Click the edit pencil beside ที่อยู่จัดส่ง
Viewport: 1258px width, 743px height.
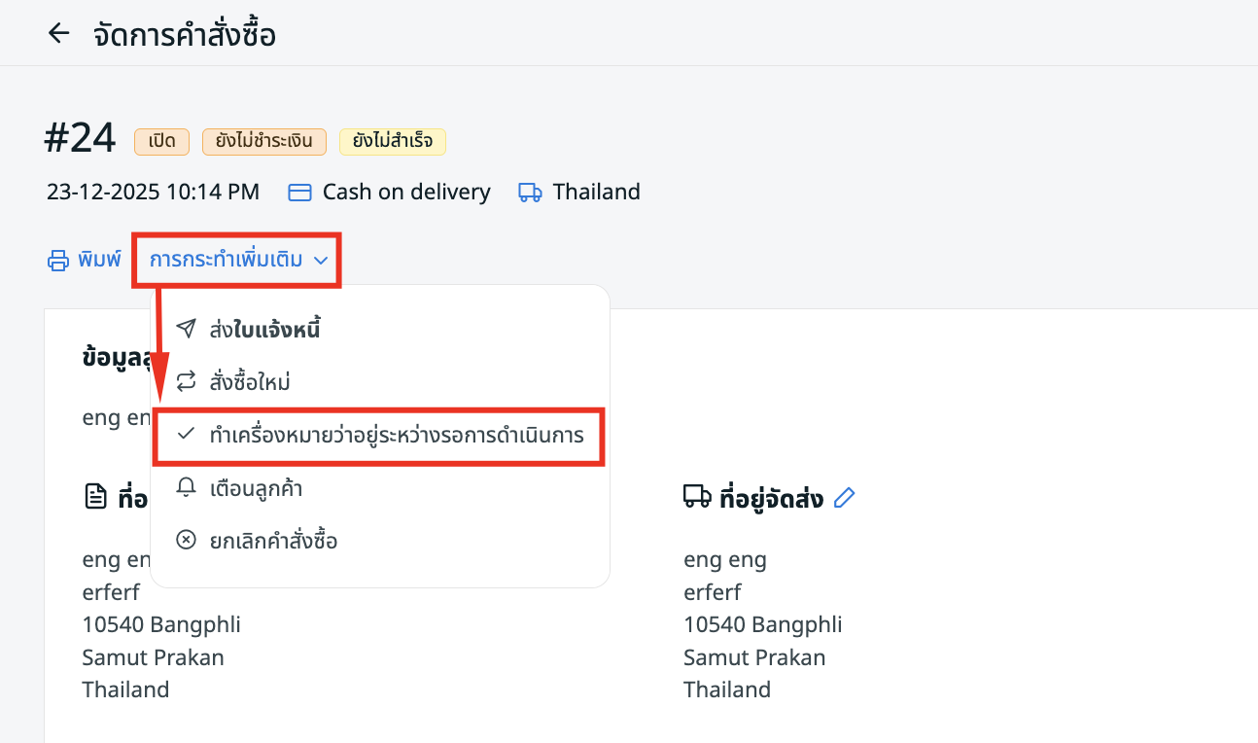click(845, 498)
